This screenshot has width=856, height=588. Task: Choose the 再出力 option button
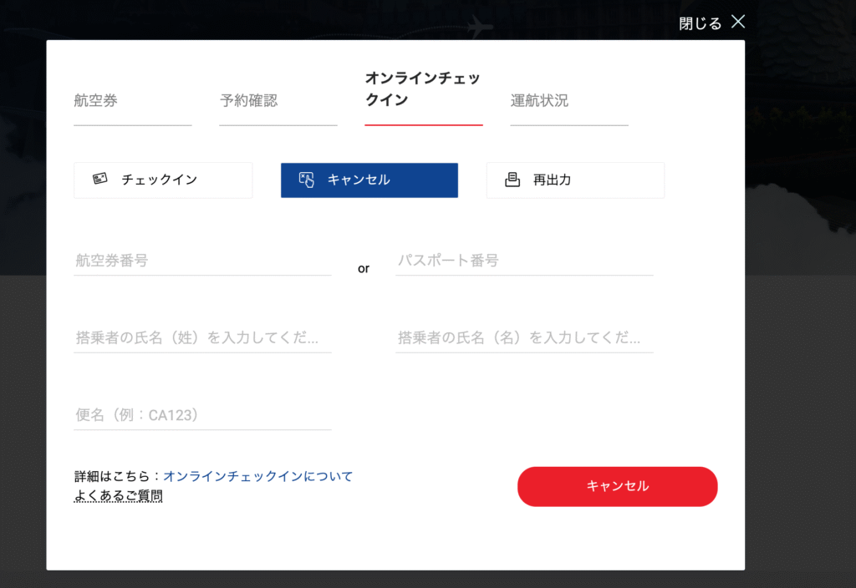click(575, 180)
